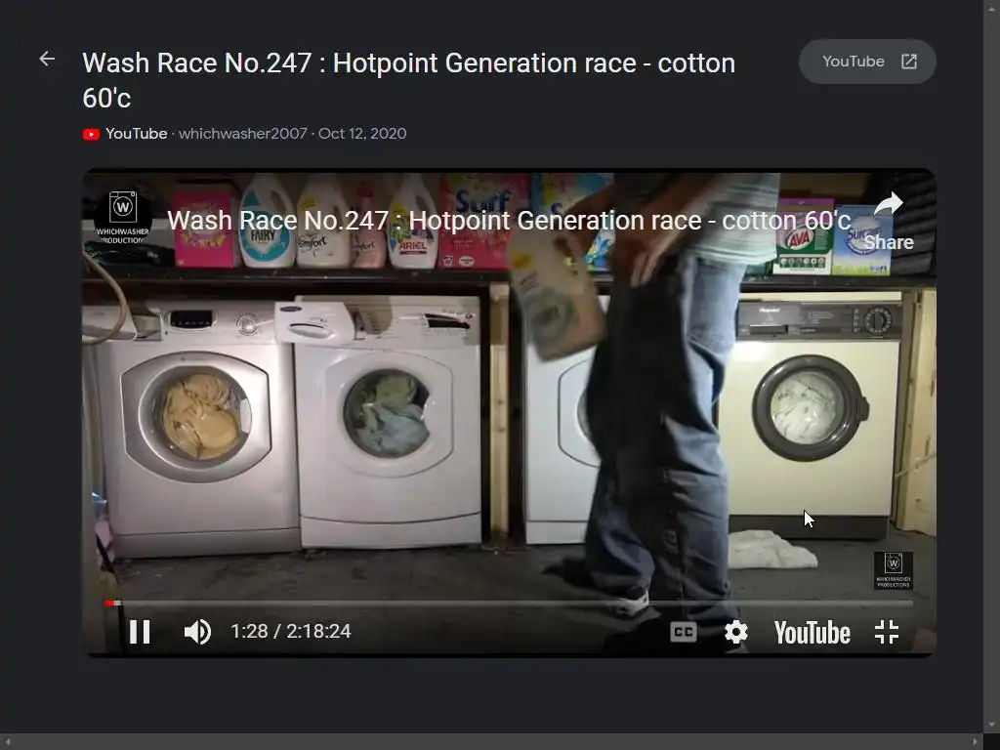
Task: Pause the video playback
Action: pos(140,632)
